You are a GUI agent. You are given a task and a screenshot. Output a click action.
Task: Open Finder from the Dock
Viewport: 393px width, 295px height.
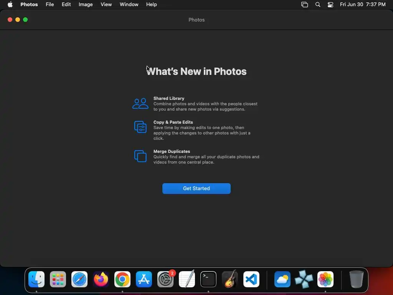coord(36,279)
